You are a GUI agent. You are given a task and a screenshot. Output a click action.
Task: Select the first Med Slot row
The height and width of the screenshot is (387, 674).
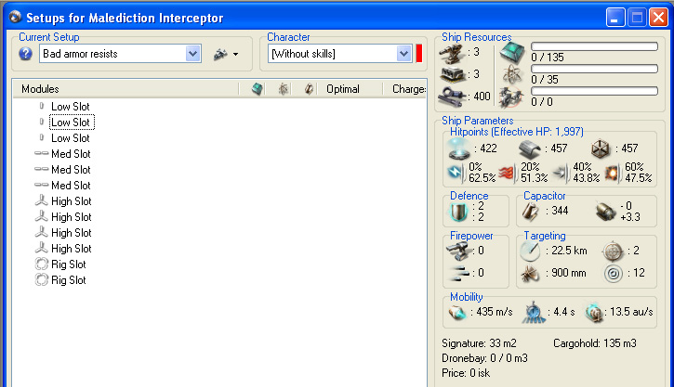71,154
